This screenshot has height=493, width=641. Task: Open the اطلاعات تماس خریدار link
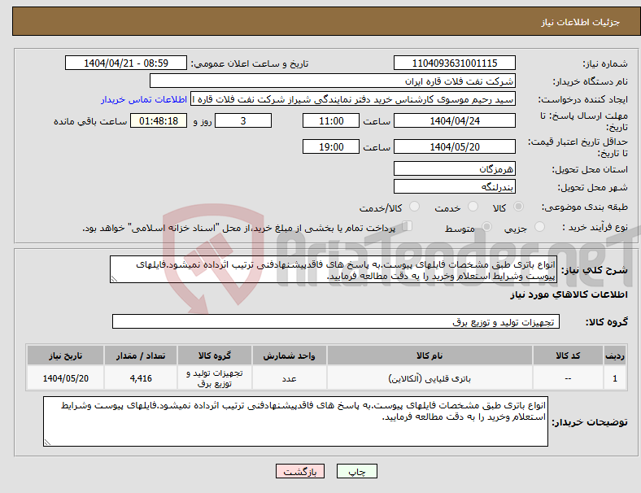tap(144, 99)
